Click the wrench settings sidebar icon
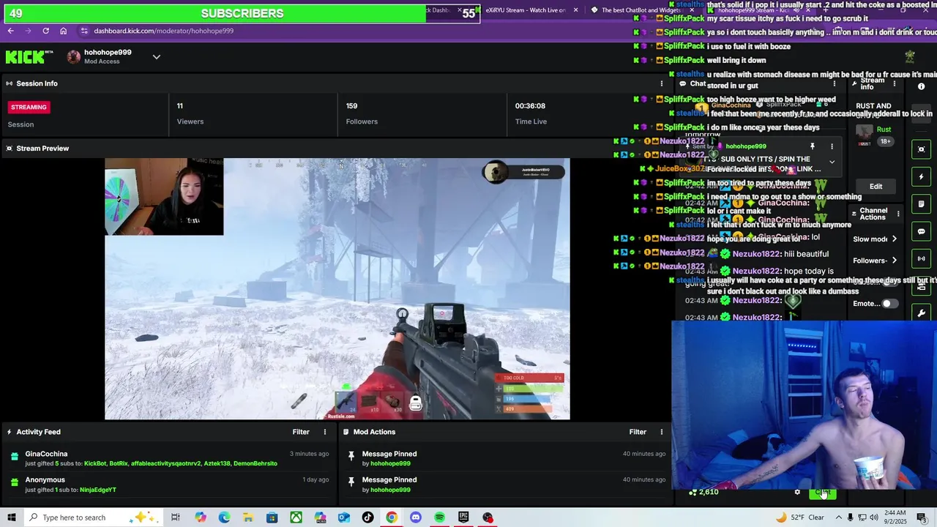Screen dimensions: 937x527 coord(922,313)
